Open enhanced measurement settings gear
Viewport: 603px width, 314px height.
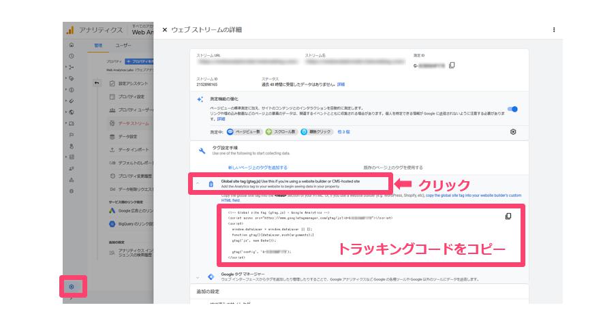[x=513, y=132]
